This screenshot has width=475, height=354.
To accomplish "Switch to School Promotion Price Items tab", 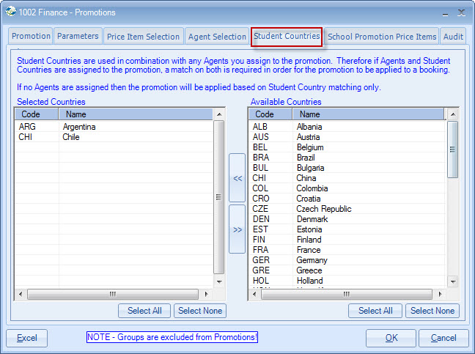I will click(382, 37).
